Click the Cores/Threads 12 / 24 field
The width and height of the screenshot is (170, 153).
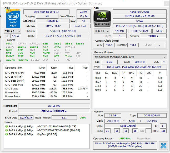coord(83,16)
